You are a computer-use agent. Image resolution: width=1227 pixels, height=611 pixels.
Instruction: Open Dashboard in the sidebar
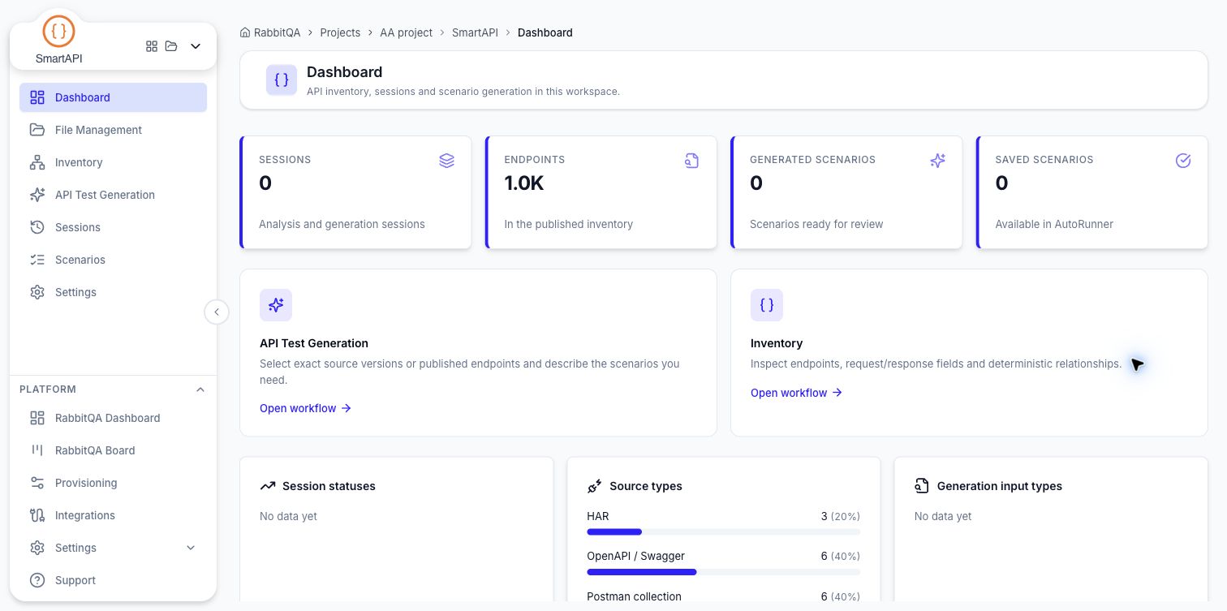(113, 97)
